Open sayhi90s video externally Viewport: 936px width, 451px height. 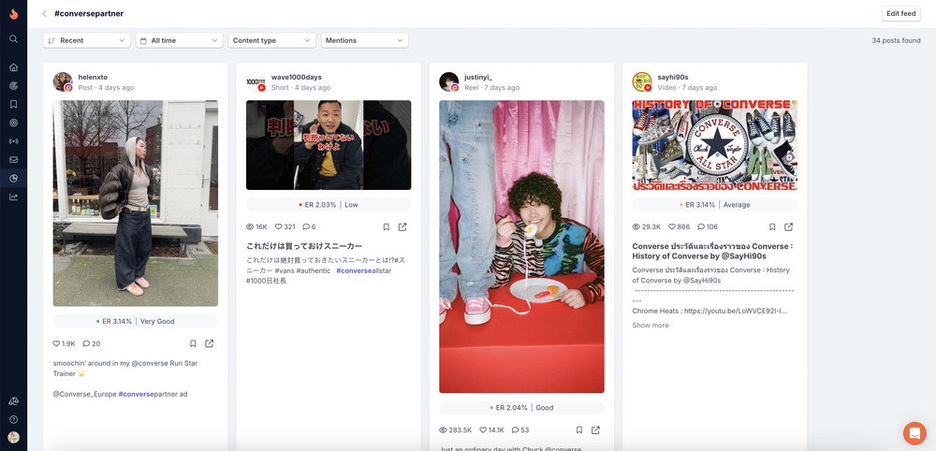click(x=788, y=226)
